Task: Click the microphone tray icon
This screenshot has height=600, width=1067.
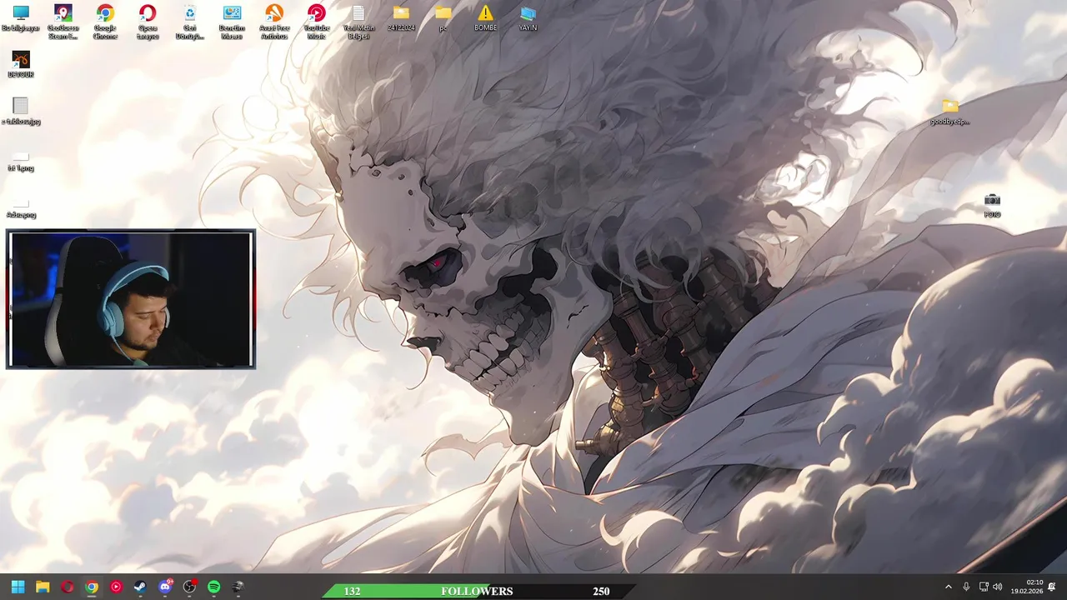Action: [966, 587]
